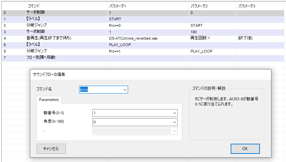Expand the 角度(0-180) dropdown
This screenshot has height=162, width=286.
tap(175, 122)
